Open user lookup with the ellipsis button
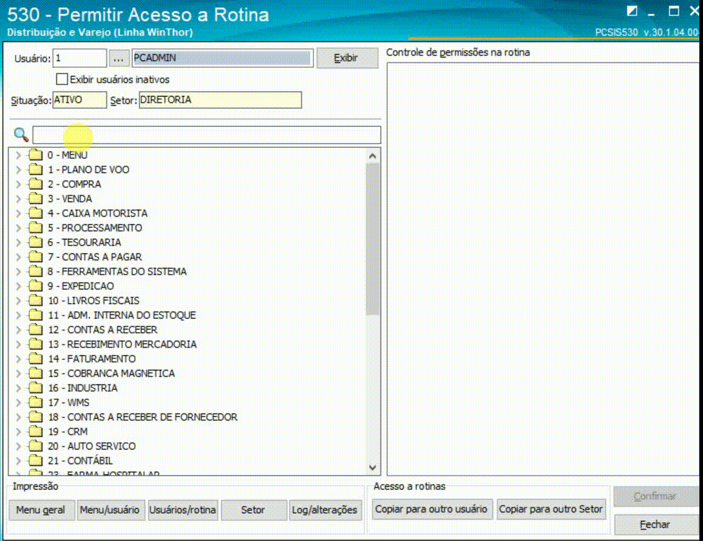Viewport: 703px width, 541px height. point(118,58)
